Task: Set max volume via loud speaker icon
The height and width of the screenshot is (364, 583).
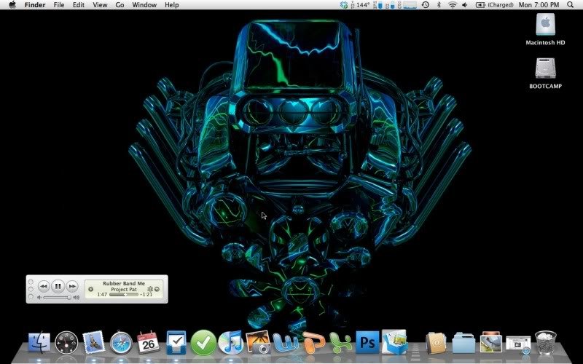Action: pyautogui.click(x=77, y=297)
